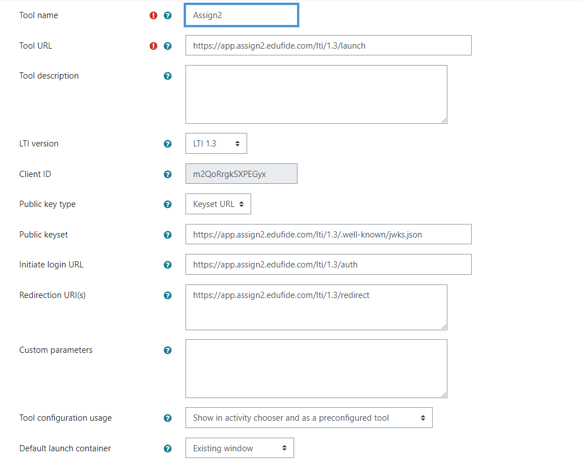Viewport: 582px width, 462px height.
Task: Click the help icon for LTI version
Action: [x=167, y=144]
